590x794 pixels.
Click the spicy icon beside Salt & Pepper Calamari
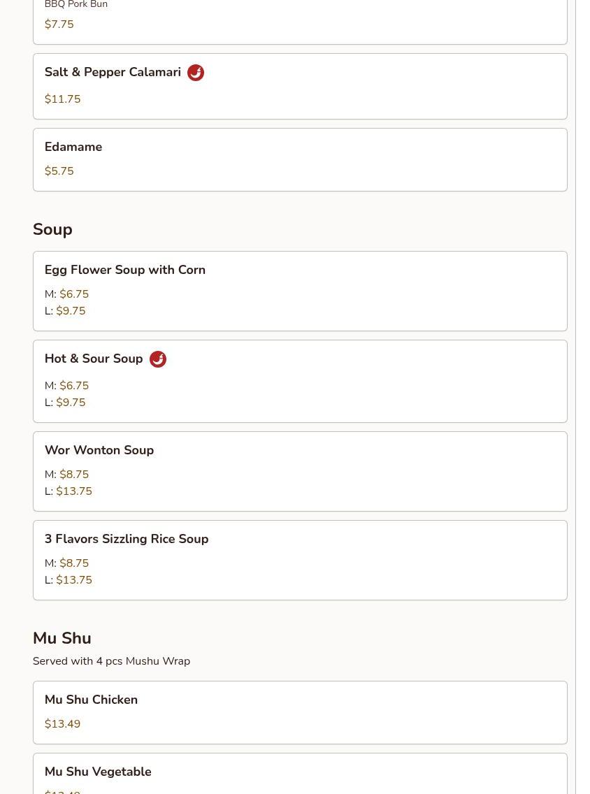(x=196, y=73)
